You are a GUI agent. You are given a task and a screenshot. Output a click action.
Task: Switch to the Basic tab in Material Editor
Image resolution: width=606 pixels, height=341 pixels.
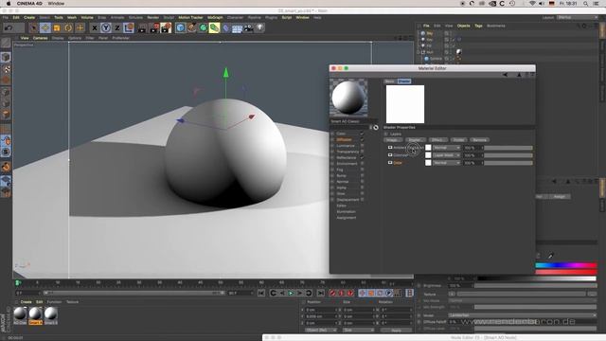pos(389,81)
